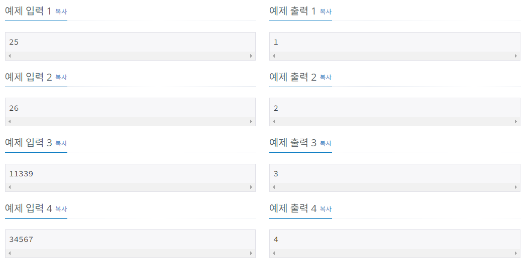Copy 예제 출력 2 using its 복사 link
527x263 pixels.
[326, 77]
